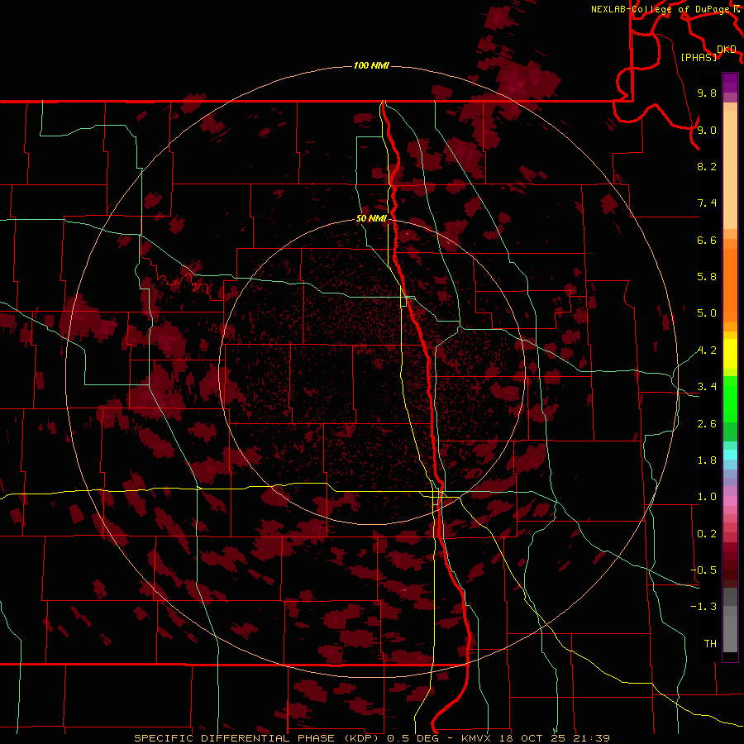Select the 8.2 value on the scale

coord(707,166)
